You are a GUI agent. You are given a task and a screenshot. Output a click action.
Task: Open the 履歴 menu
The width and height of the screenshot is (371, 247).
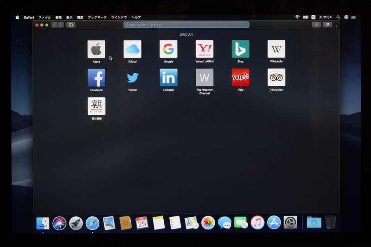[x=80, y=17]
